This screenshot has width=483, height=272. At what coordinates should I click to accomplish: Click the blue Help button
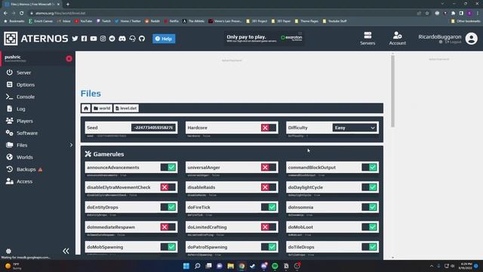(164, 39)
